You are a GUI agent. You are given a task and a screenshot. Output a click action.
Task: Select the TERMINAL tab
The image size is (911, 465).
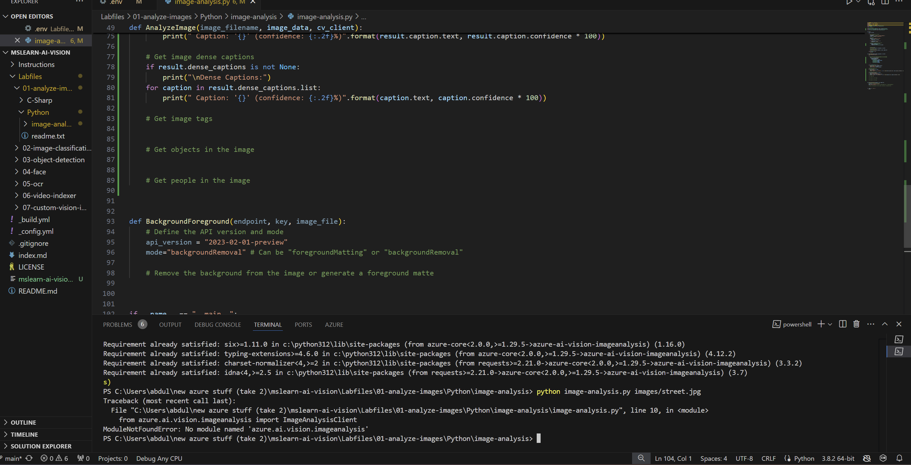click(268, 325)
